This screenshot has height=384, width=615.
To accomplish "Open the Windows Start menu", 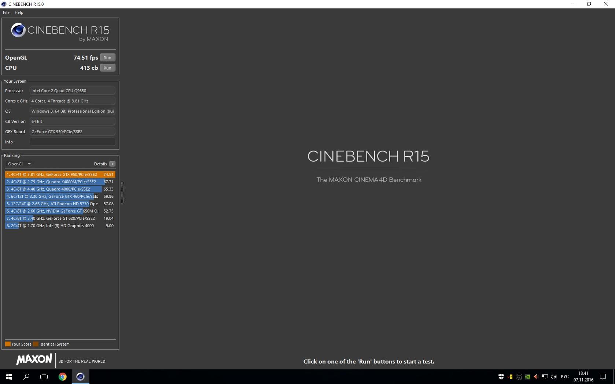I will 9,377.
